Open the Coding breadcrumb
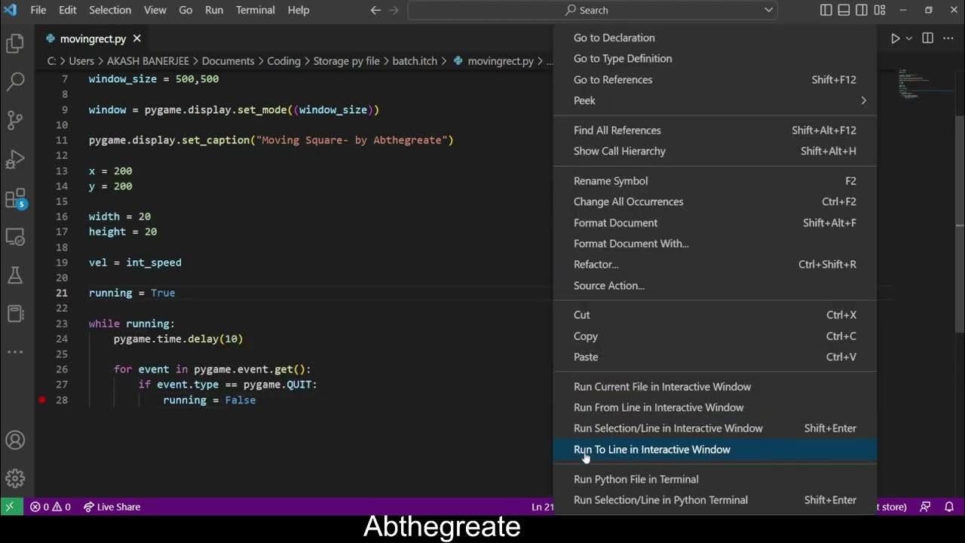 283,61
